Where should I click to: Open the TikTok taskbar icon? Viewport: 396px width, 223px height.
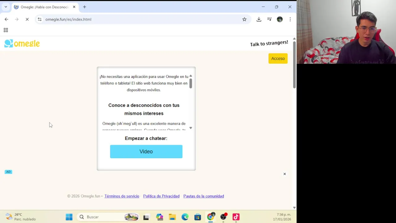pos(236,217)
